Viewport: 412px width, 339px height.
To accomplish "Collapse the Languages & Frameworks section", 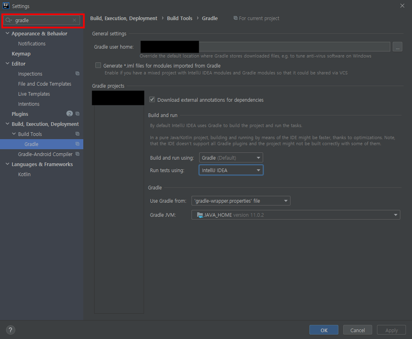I will [x=7, y=164].
